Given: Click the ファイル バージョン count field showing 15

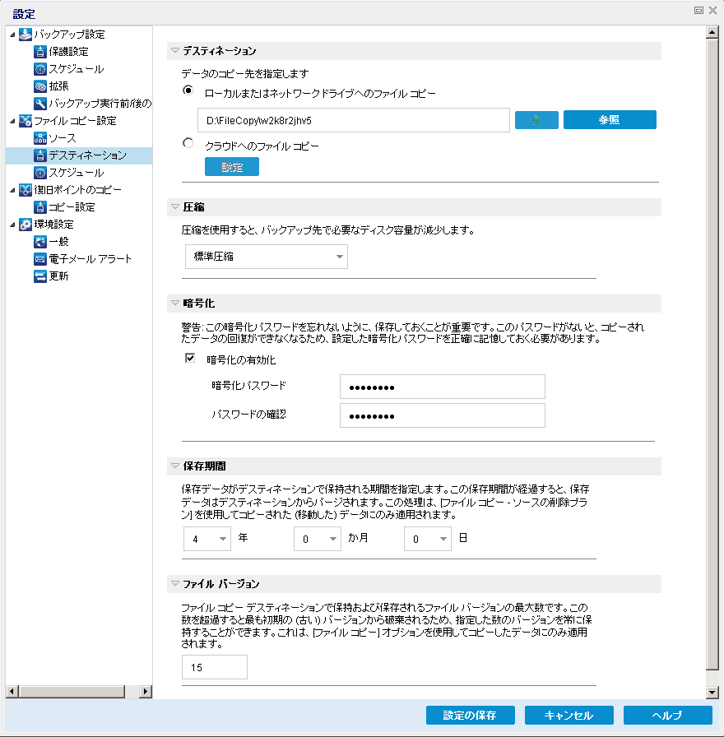Looking at the screenshot, I should [214, 667].
